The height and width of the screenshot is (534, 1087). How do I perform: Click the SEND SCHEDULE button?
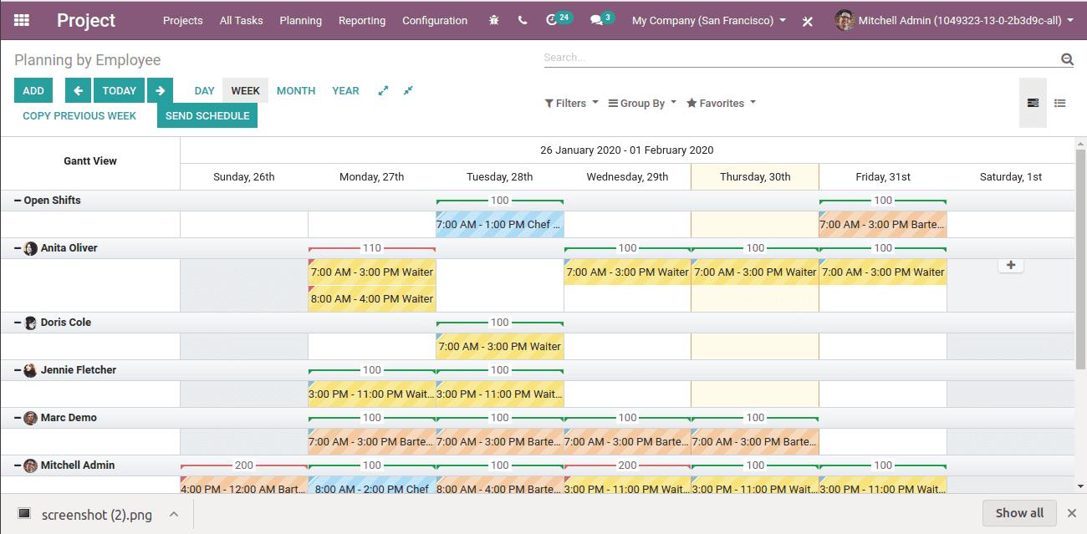[x=207, y=115]
